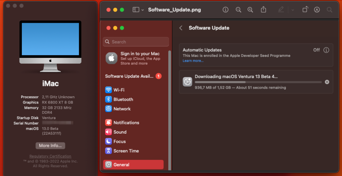This screenshot has height=176, width=342.
Task: Click the Automatic Updates Off value
Action: point(316,50)
